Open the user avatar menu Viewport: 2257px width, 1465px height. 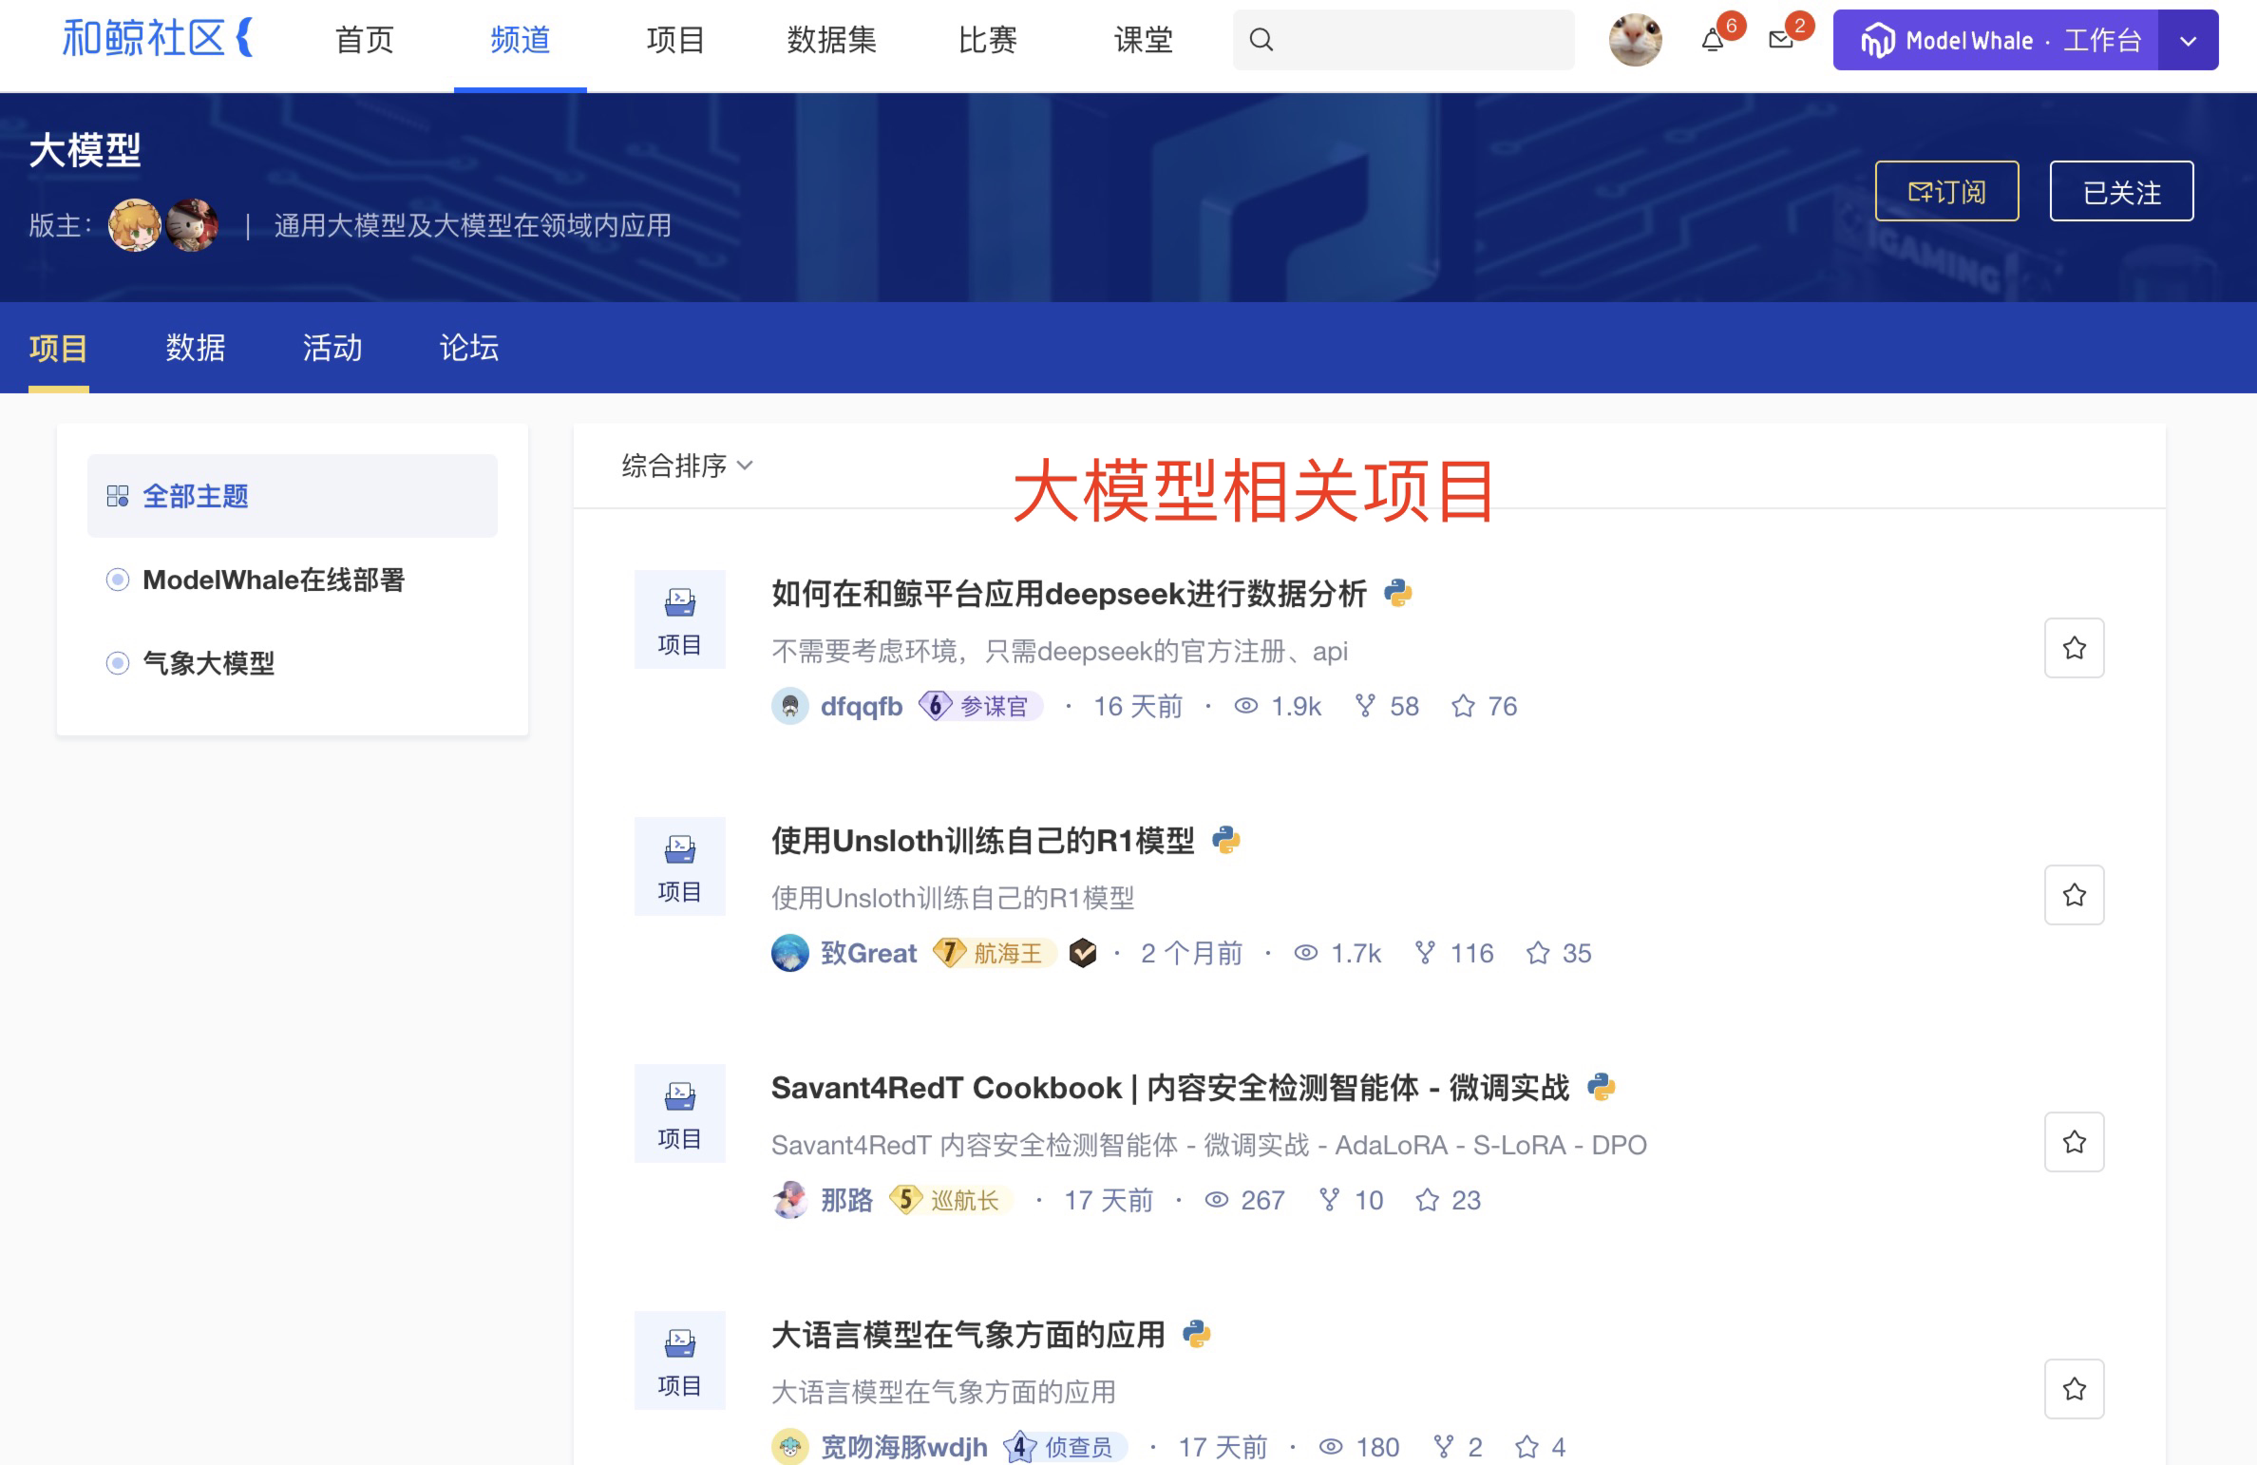1635,40
